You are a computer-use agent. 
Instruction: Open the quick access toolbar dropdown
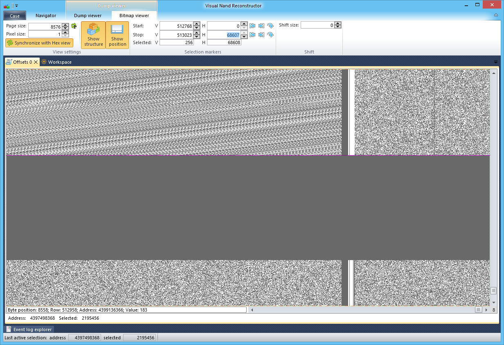[x=17, y=4]
